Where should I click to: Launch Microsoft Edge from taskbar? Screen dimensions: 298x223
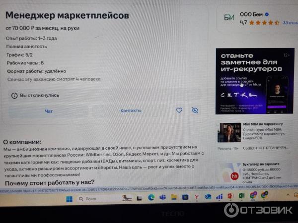(x=151, y=198)
